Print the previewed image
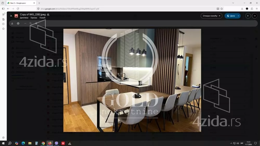The image size is (260, 146). pyautogui.click(x=18, y=23)
